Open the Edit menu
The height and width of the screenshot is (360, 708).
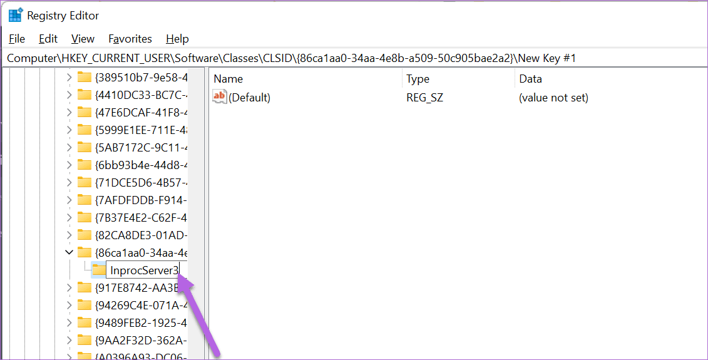[x=48, y=39]
